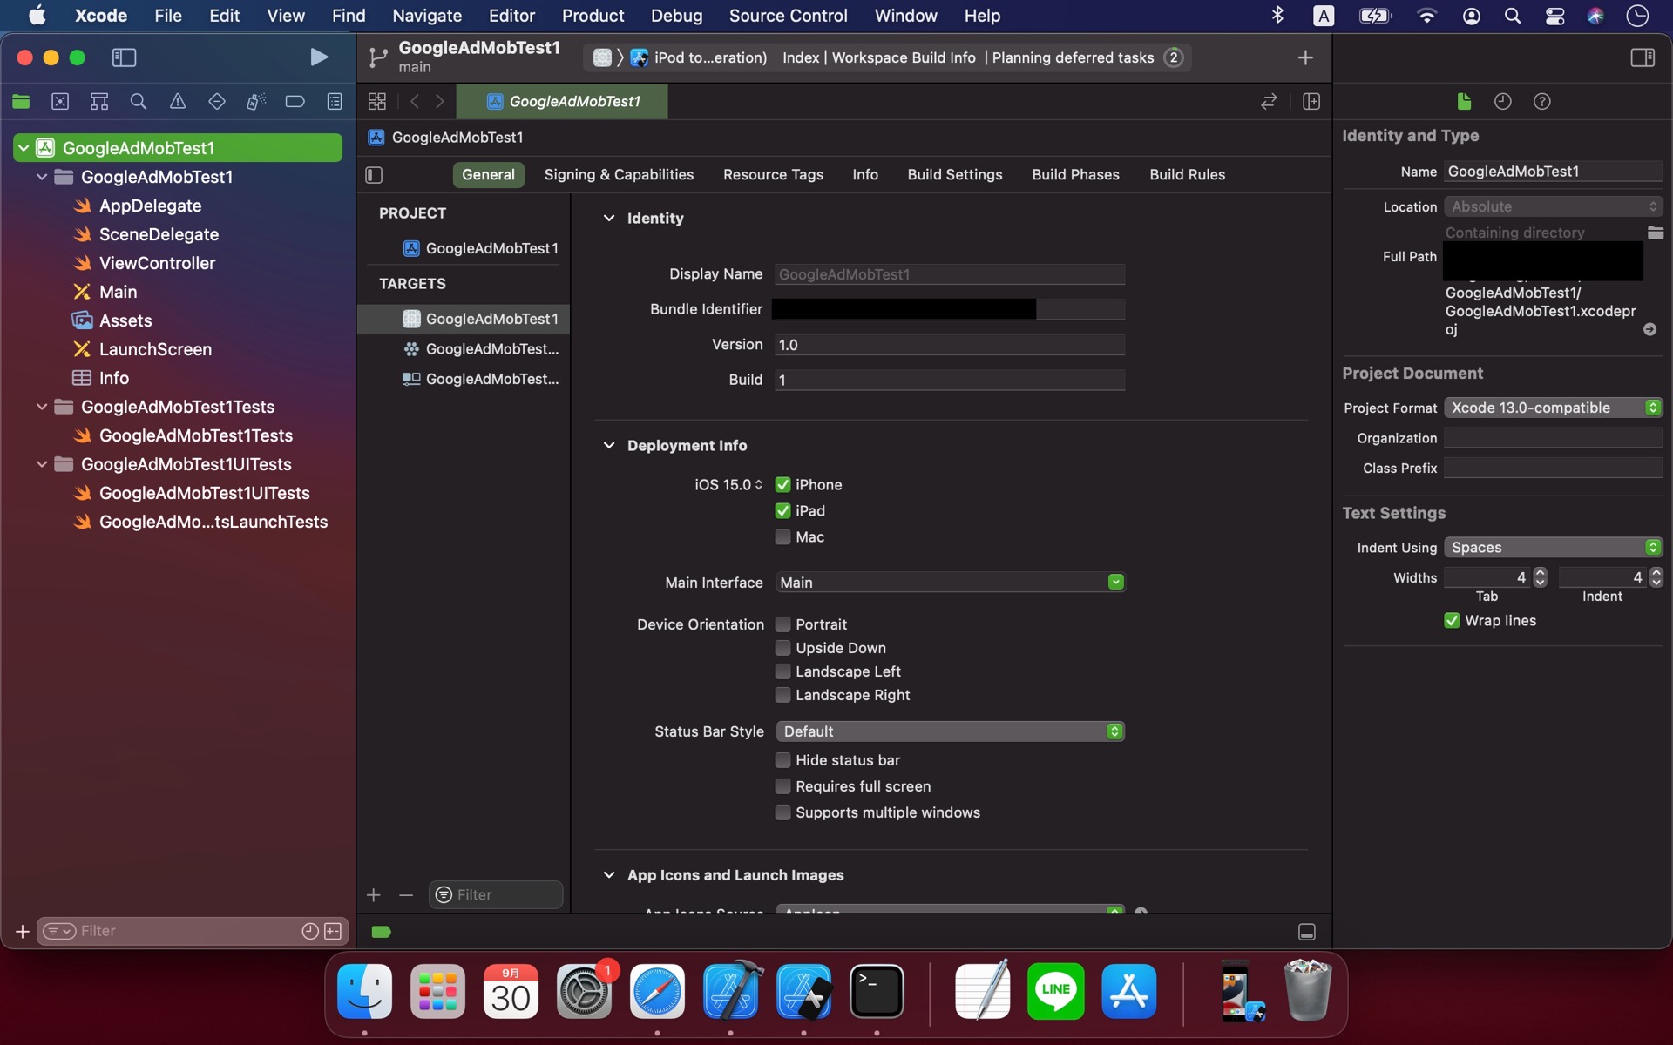Collapse the Identity section

(609, 219)
